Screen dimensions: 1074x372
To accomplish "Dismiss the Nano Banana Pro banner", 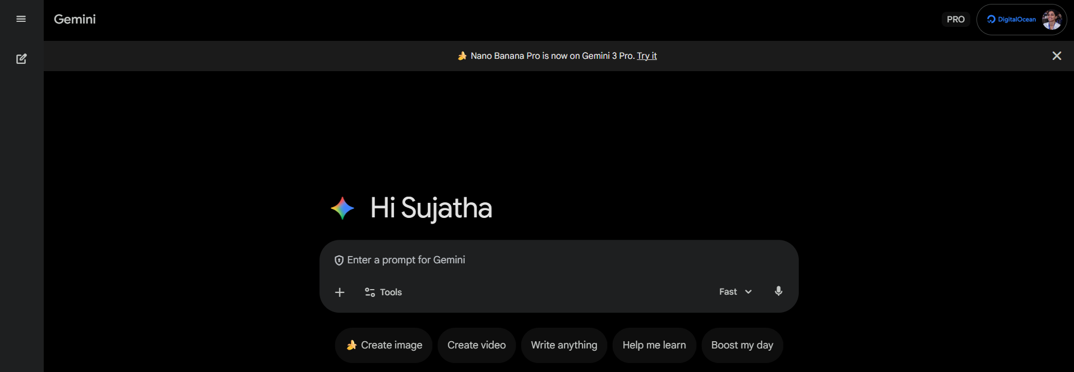I will pyautogui.click(x=1057, y=56).
